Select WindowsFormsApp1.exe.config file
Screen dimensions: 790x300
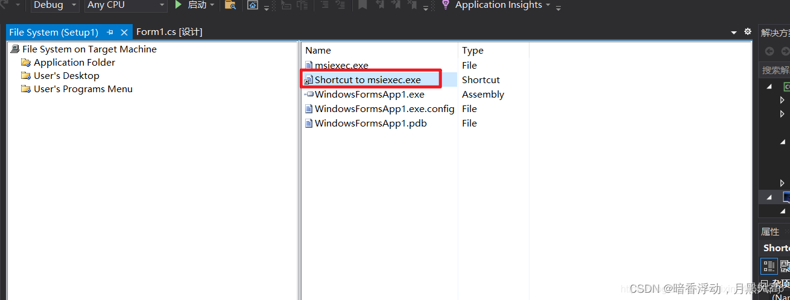(x=385, y=109)
